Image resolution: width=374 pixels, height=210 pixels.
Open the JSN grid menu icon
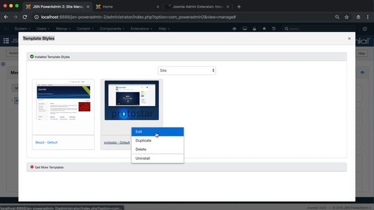(x=6, y=41)
